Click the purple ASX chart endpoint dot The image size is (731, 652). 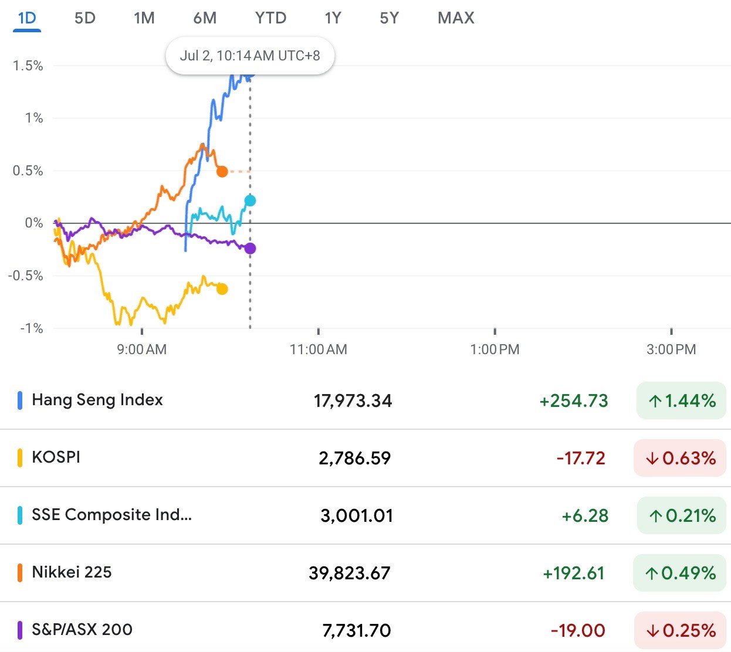click(250, 249)
